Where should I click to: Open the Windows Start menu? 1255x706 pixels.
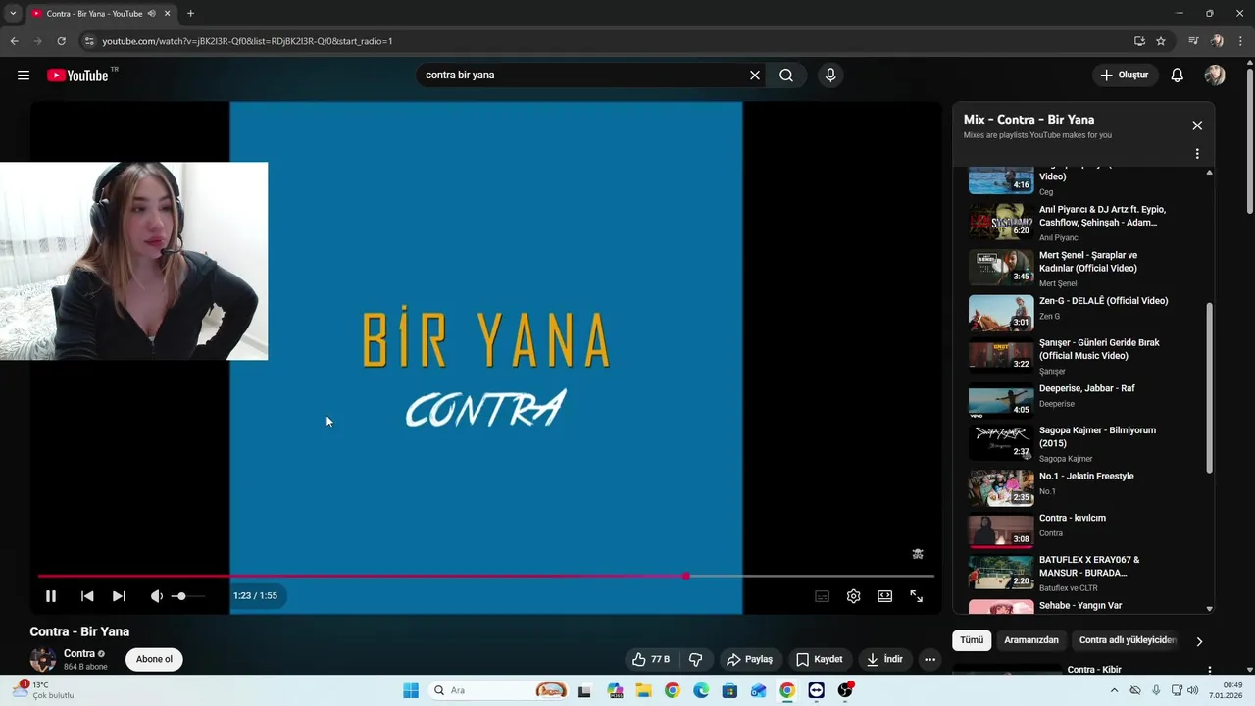tap(411, 690)
